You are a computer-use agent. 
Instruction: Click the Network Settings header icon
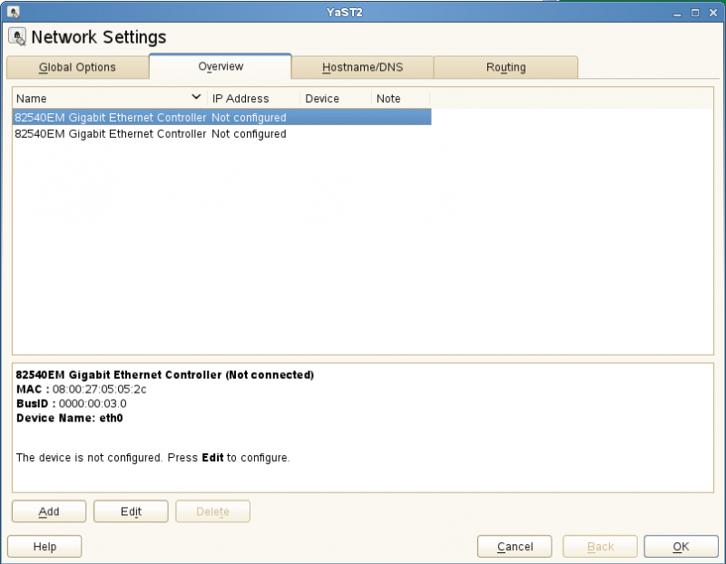tap(17, 36)
